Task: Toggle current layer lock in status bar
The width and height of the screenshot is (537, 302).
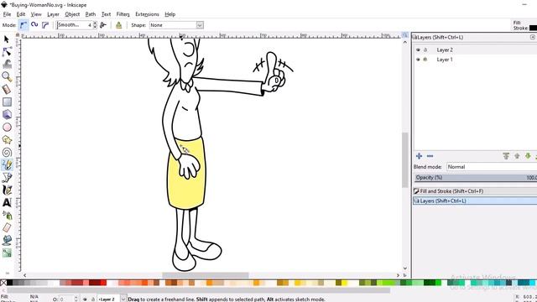Action: click(93, 299)
